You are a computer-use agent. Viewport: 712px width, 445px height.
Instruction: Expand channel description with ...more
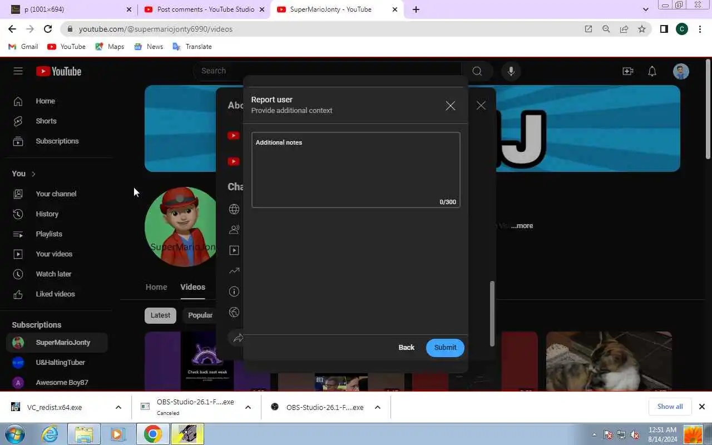click(x=522, y=226)
